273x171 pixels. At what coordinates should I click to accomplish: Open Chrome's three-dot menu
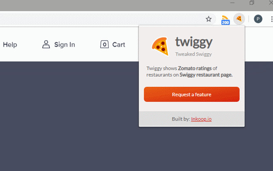point(272,19)
